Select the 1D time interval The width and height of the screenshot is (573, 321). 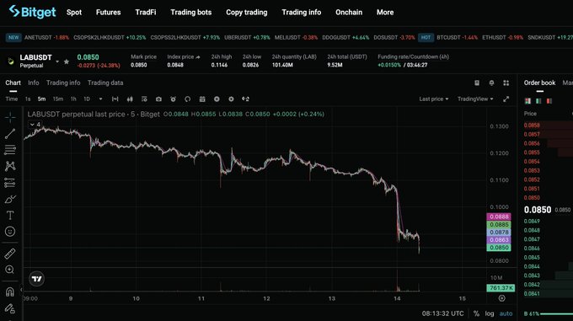(87, 99)
